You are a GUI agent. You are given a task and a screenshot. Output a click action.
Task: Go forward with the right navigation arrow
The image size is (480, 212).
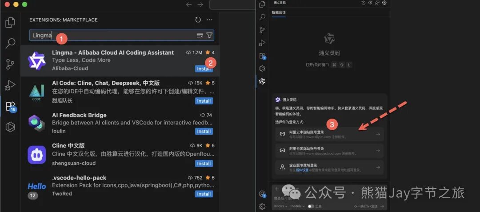200,4
